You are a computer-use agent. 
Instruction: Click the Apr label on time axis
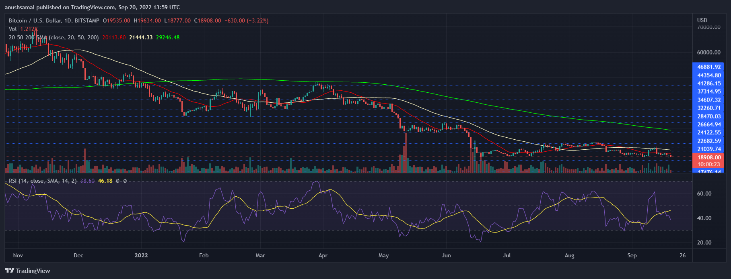coord(323,255)
